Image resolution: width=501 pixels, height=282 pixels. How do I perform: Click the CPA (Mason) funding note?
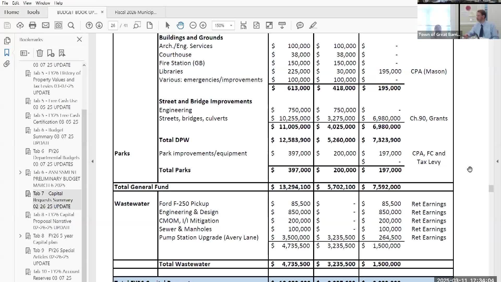[x=428, y=72]
